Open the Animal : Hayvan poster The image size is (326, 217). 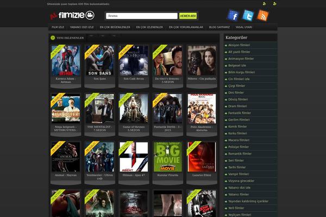[66, 157]
